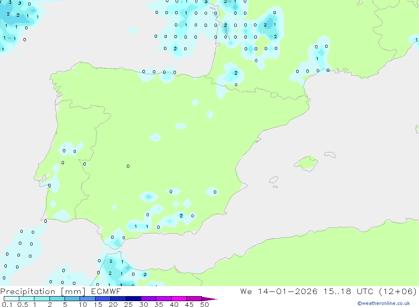Image resolution: width=419 pixels, height=307 pixels.
Task: Click the 40–45 mm legend color swatch
Action: (179, 299)
